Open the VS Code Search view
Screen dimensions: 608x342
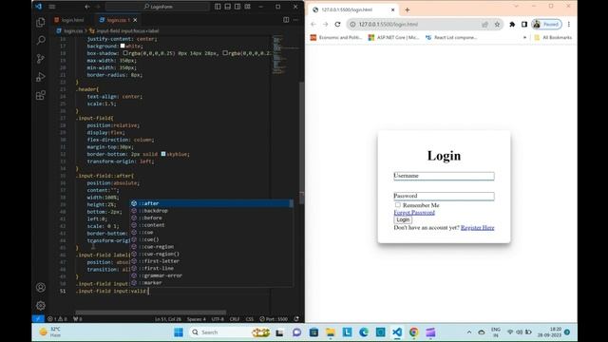tap(41, 40)
